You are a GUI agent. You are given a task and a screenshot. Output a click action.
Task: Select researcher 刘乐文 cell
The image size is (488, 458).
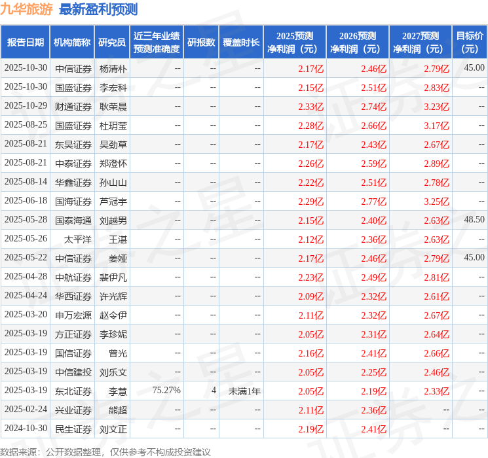(x=113, y=372)
